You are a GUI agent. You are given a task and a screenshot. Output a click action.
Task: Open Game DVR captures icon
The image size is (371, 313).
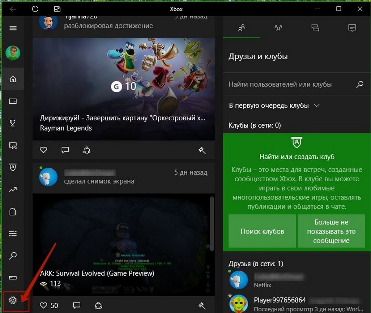13,145
